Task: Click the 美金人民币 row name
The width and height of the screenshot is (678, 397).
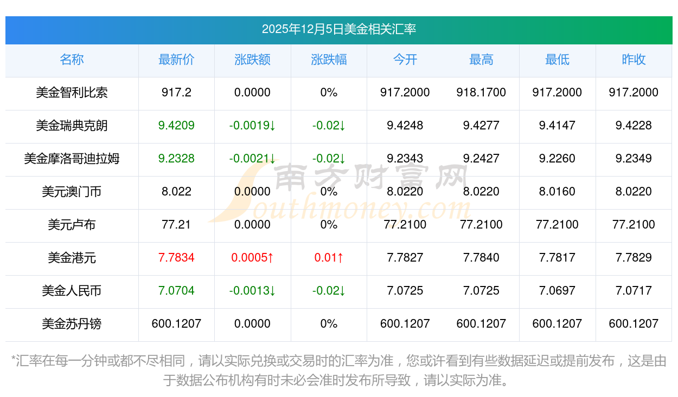Action: (x=72, y=291)
